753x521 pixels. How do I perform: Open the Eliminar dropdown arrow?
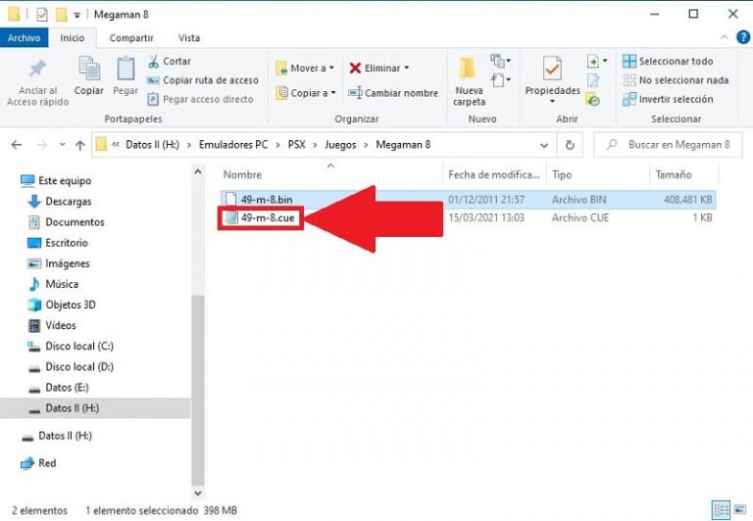[x=407, y=69]
